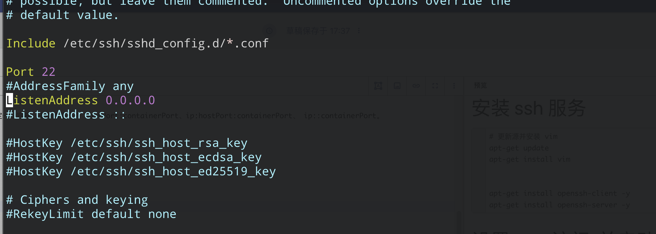Switch to the 预览 preview tab
656x234 pixels.
pyautogui.click(x=480, y=86)
